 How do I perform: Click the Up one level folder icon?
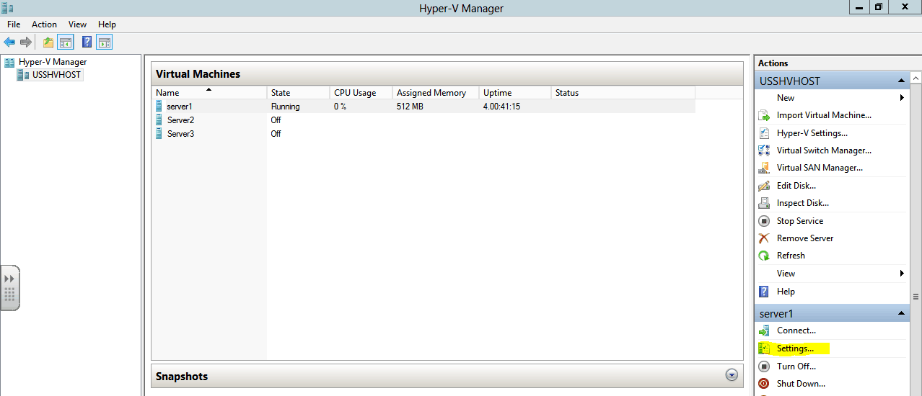[48, 42]
